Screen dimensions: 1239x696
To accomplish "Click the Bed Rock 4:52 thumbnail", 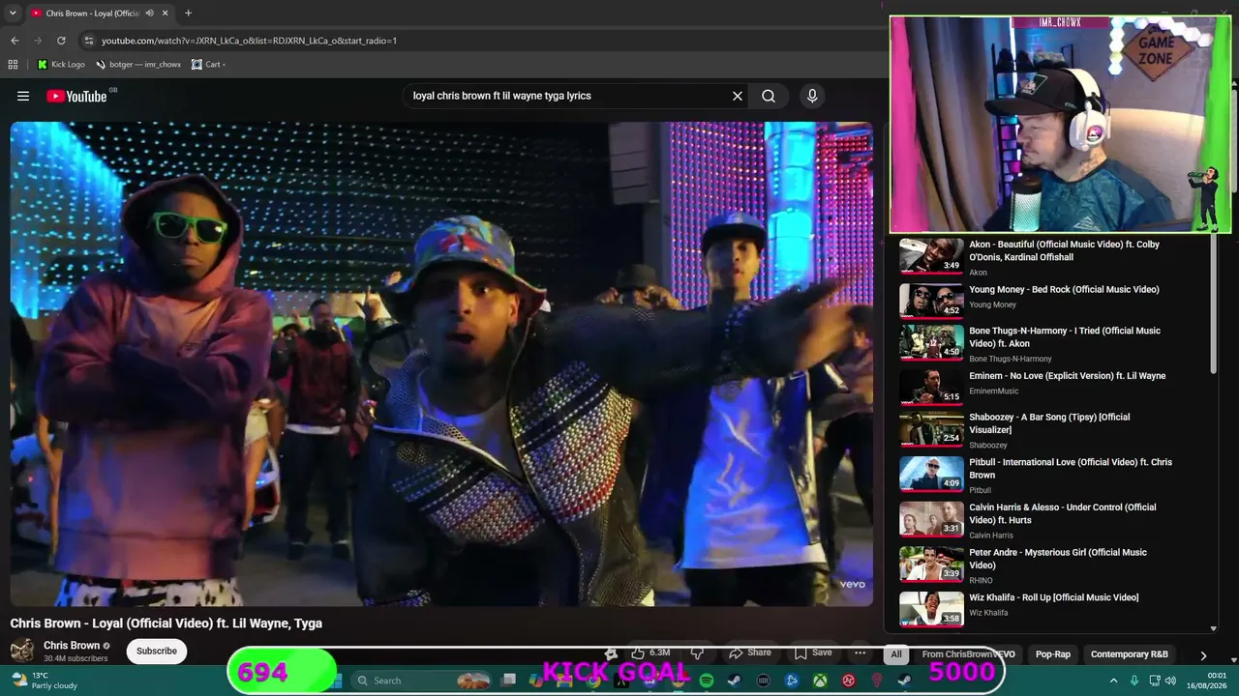I will 931,301.
